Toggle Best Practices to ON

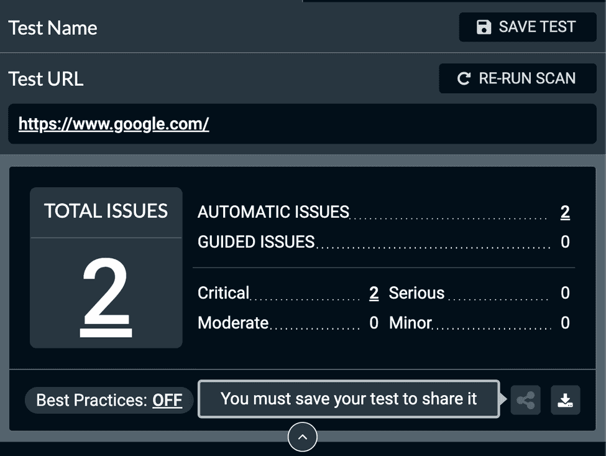167,400
